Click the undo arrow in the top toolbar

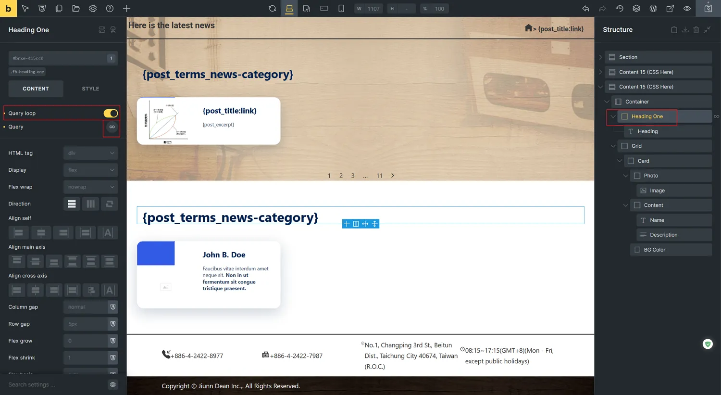coord(585,9)
